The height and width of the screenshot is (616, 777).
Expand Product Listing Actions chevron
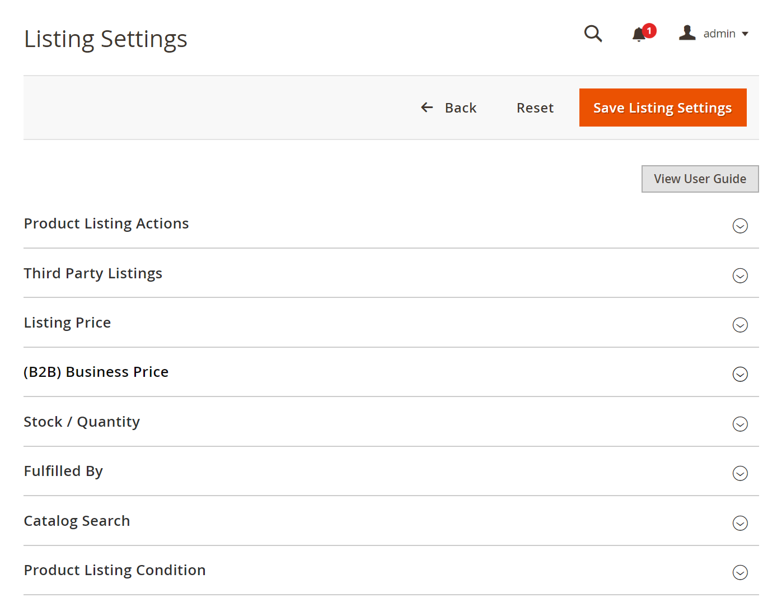[740, 226]
